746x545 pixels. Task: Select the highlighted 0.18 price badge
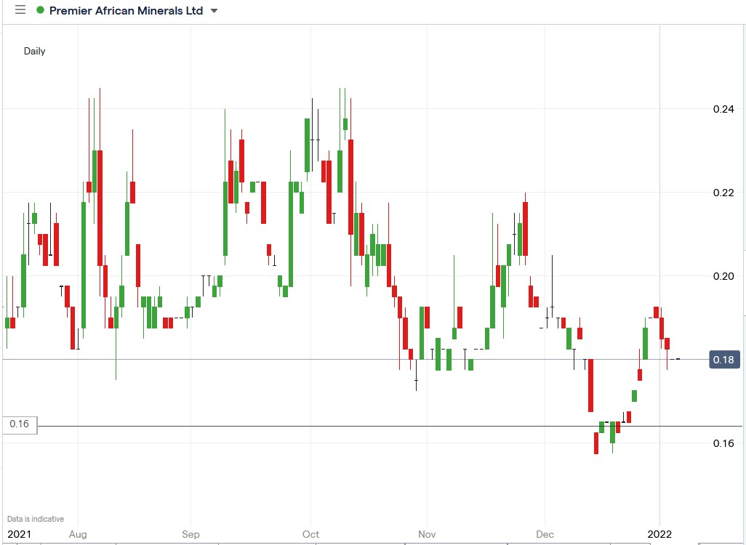pyautogui.click(x=723, y=359)
